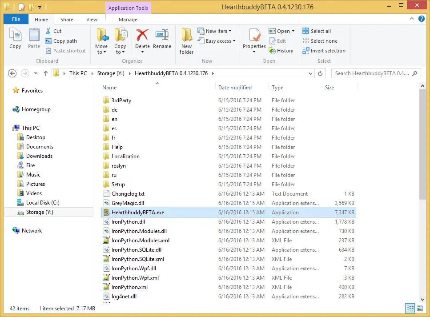430x317 pixels.
Task: Click the Paste icon in Clipboard group
Action: (x=34, y=39)
